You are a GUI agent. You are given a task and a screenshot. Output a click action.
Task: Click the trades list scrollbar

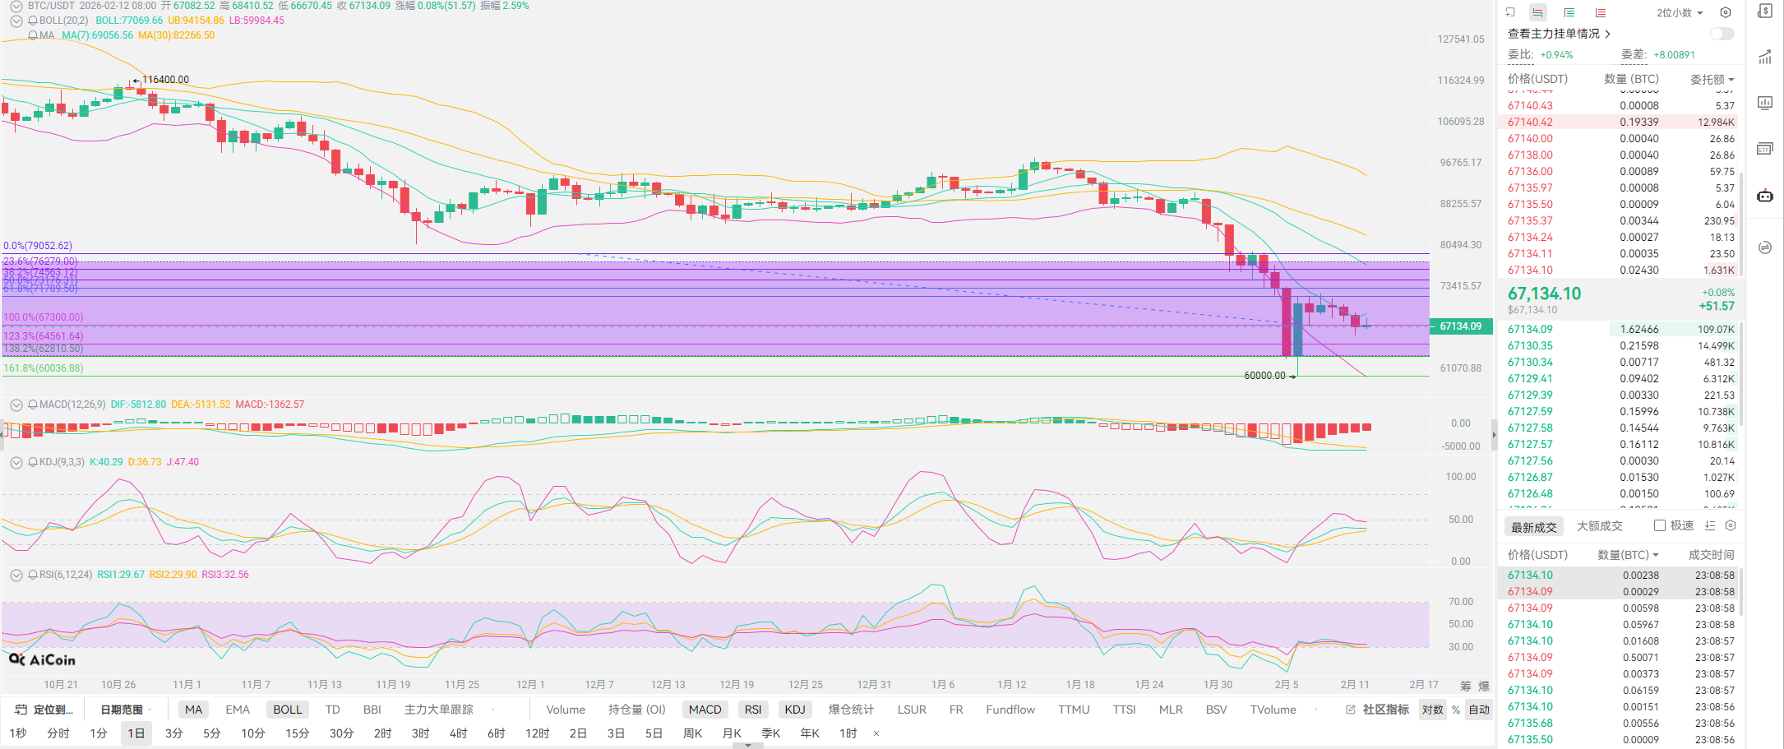(x=1740, y=592)
